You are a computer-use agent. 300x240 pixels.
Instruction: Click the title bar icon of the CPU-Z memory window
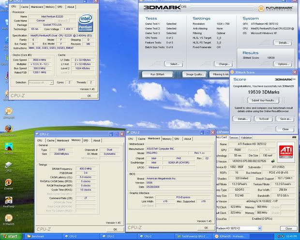click(x=37, y=134)
